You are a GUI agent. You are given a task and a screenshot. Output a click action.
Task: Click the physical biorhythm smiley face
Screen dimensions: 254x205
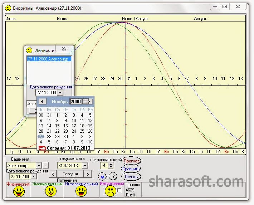pyautogui.click(x=19, y=191)
